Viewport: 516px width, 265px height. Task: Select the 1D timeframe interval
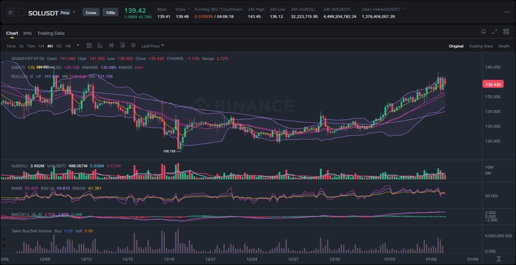pyautogui.click(x=59, y=46)
